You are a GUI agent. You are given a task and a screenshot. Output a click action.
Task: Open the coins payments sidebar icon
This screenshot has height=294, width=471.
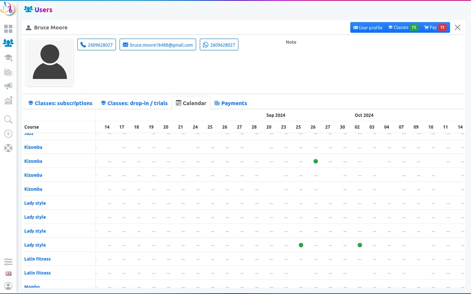[x=8, y=72]
